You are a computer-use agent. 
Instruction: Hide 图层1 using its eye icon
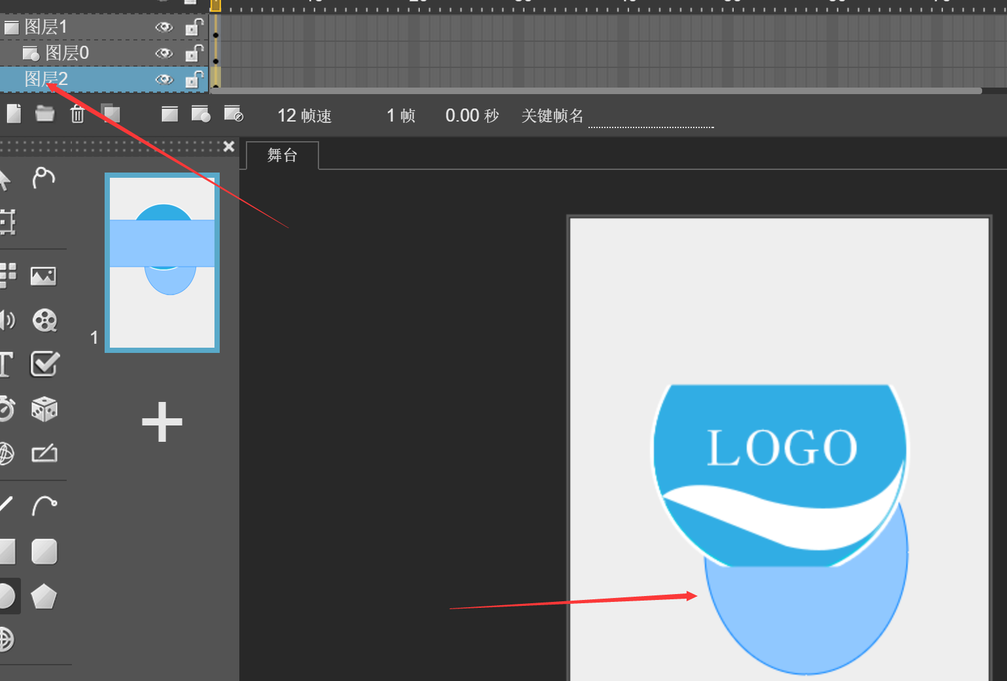pyautogui.click(x=163, y=27)
